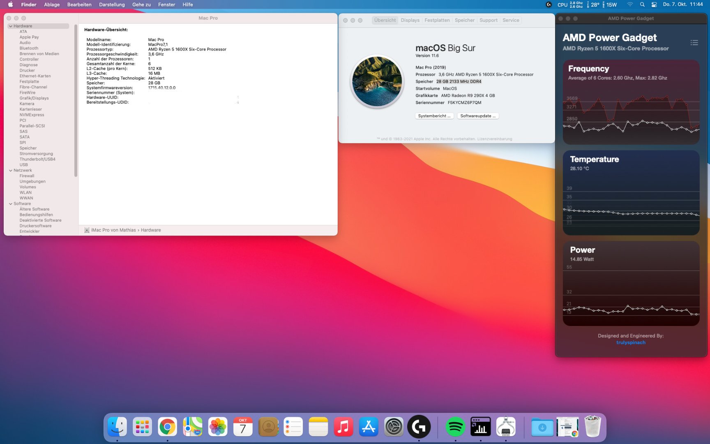Collapse the Netzwerk tree section
Viewport: 710px width, 444px height.
pos(11,170)
